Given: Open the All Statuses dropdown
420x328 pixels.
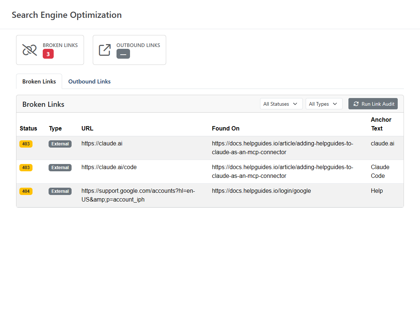Looking at the screenshot, I should point(281,104).
